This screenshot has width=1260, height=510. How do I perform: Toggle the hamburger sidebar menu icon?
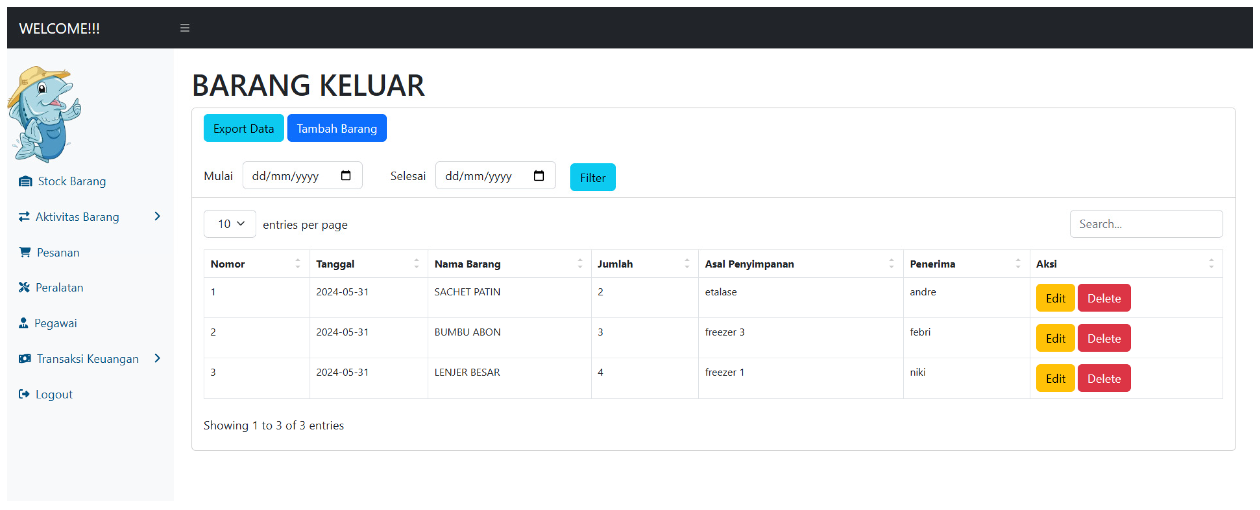click(184, 28)
